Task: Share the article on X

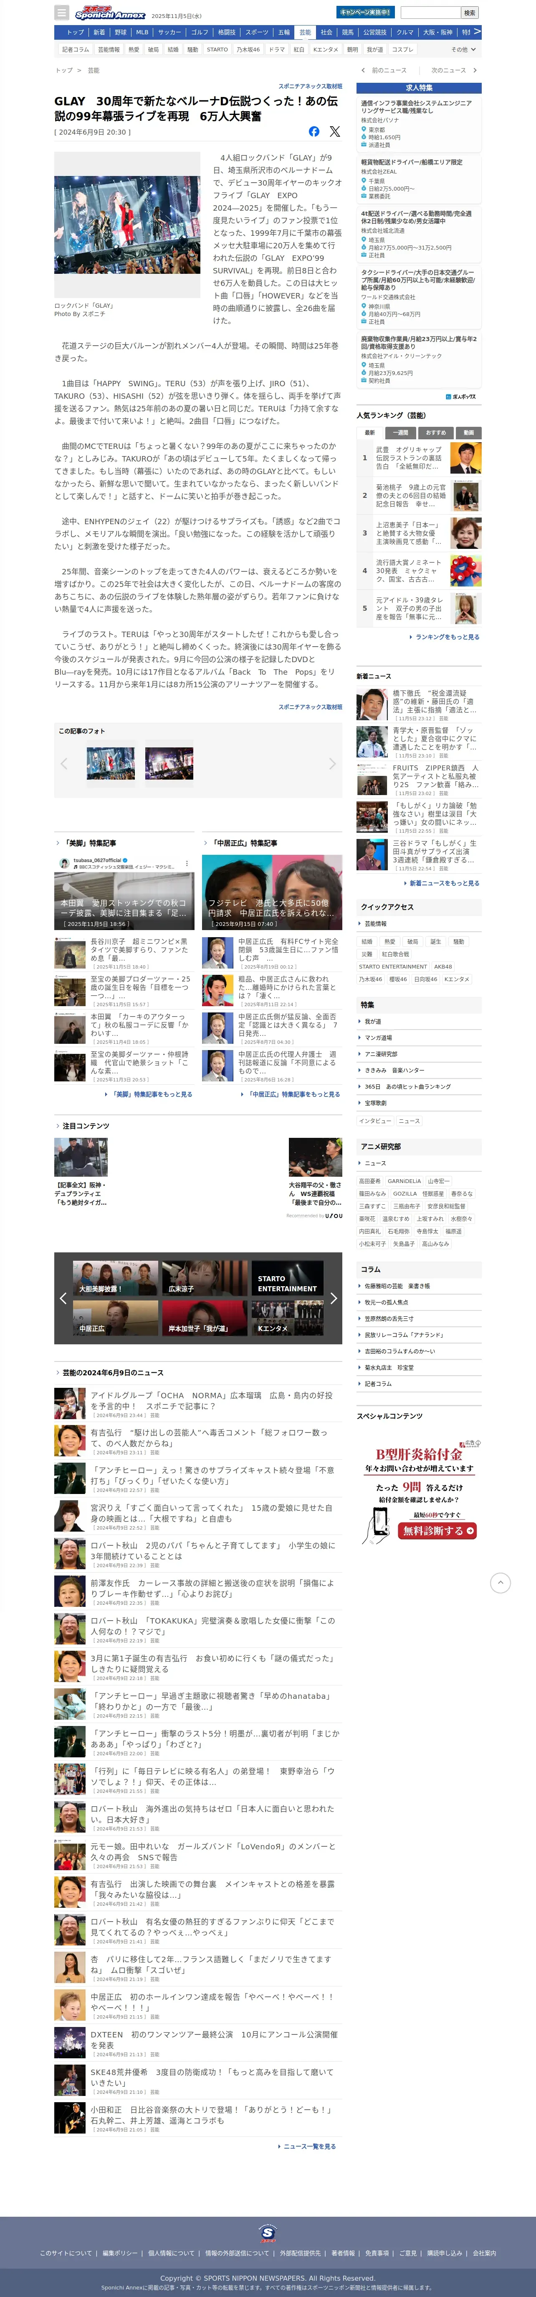Action: coord(335,131)
